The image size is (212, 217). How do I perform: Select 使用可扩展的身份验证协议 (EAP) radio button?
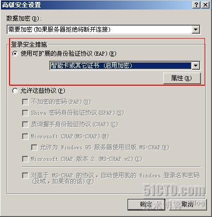point(15,54)
